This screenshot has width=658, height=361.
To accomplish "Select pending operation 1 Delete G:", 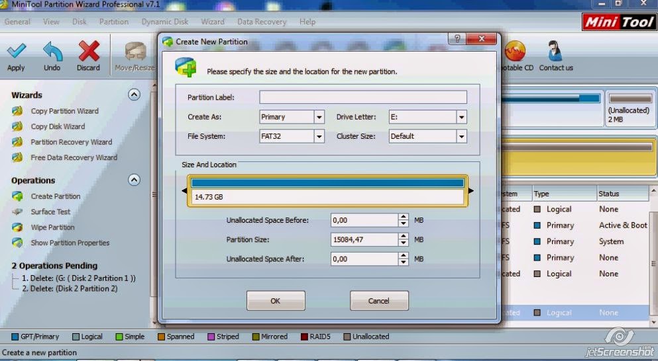I will 78,278.
